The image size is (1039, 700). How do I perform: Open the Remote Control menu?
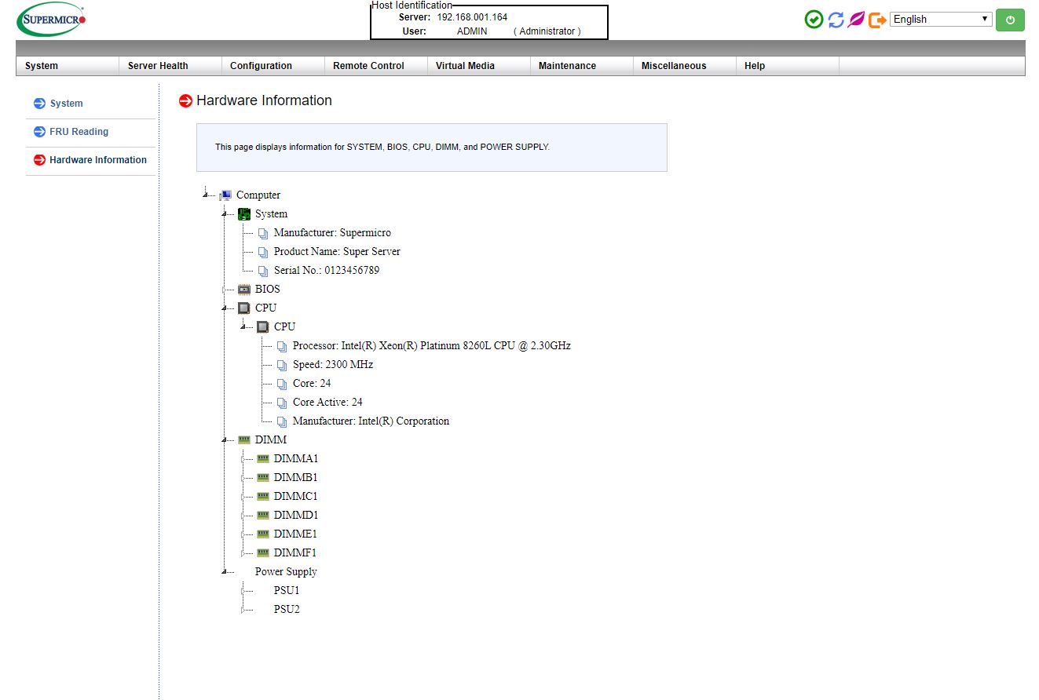coord(368,66)
